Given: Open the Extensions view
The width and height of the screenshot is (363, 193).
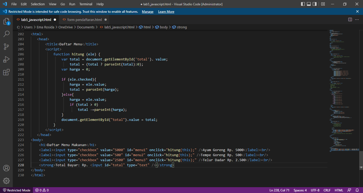Looking at the screenshot, I should tap(6, 72).
